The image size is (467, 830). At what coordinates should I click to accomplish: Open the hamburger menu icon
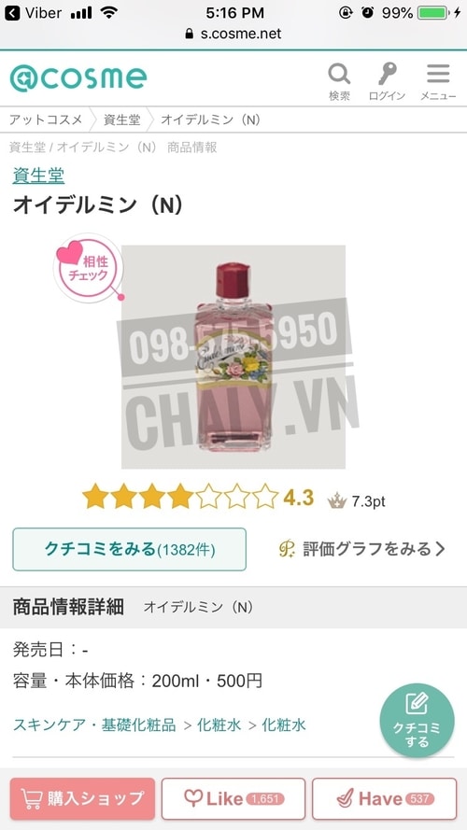pos(438,74)
